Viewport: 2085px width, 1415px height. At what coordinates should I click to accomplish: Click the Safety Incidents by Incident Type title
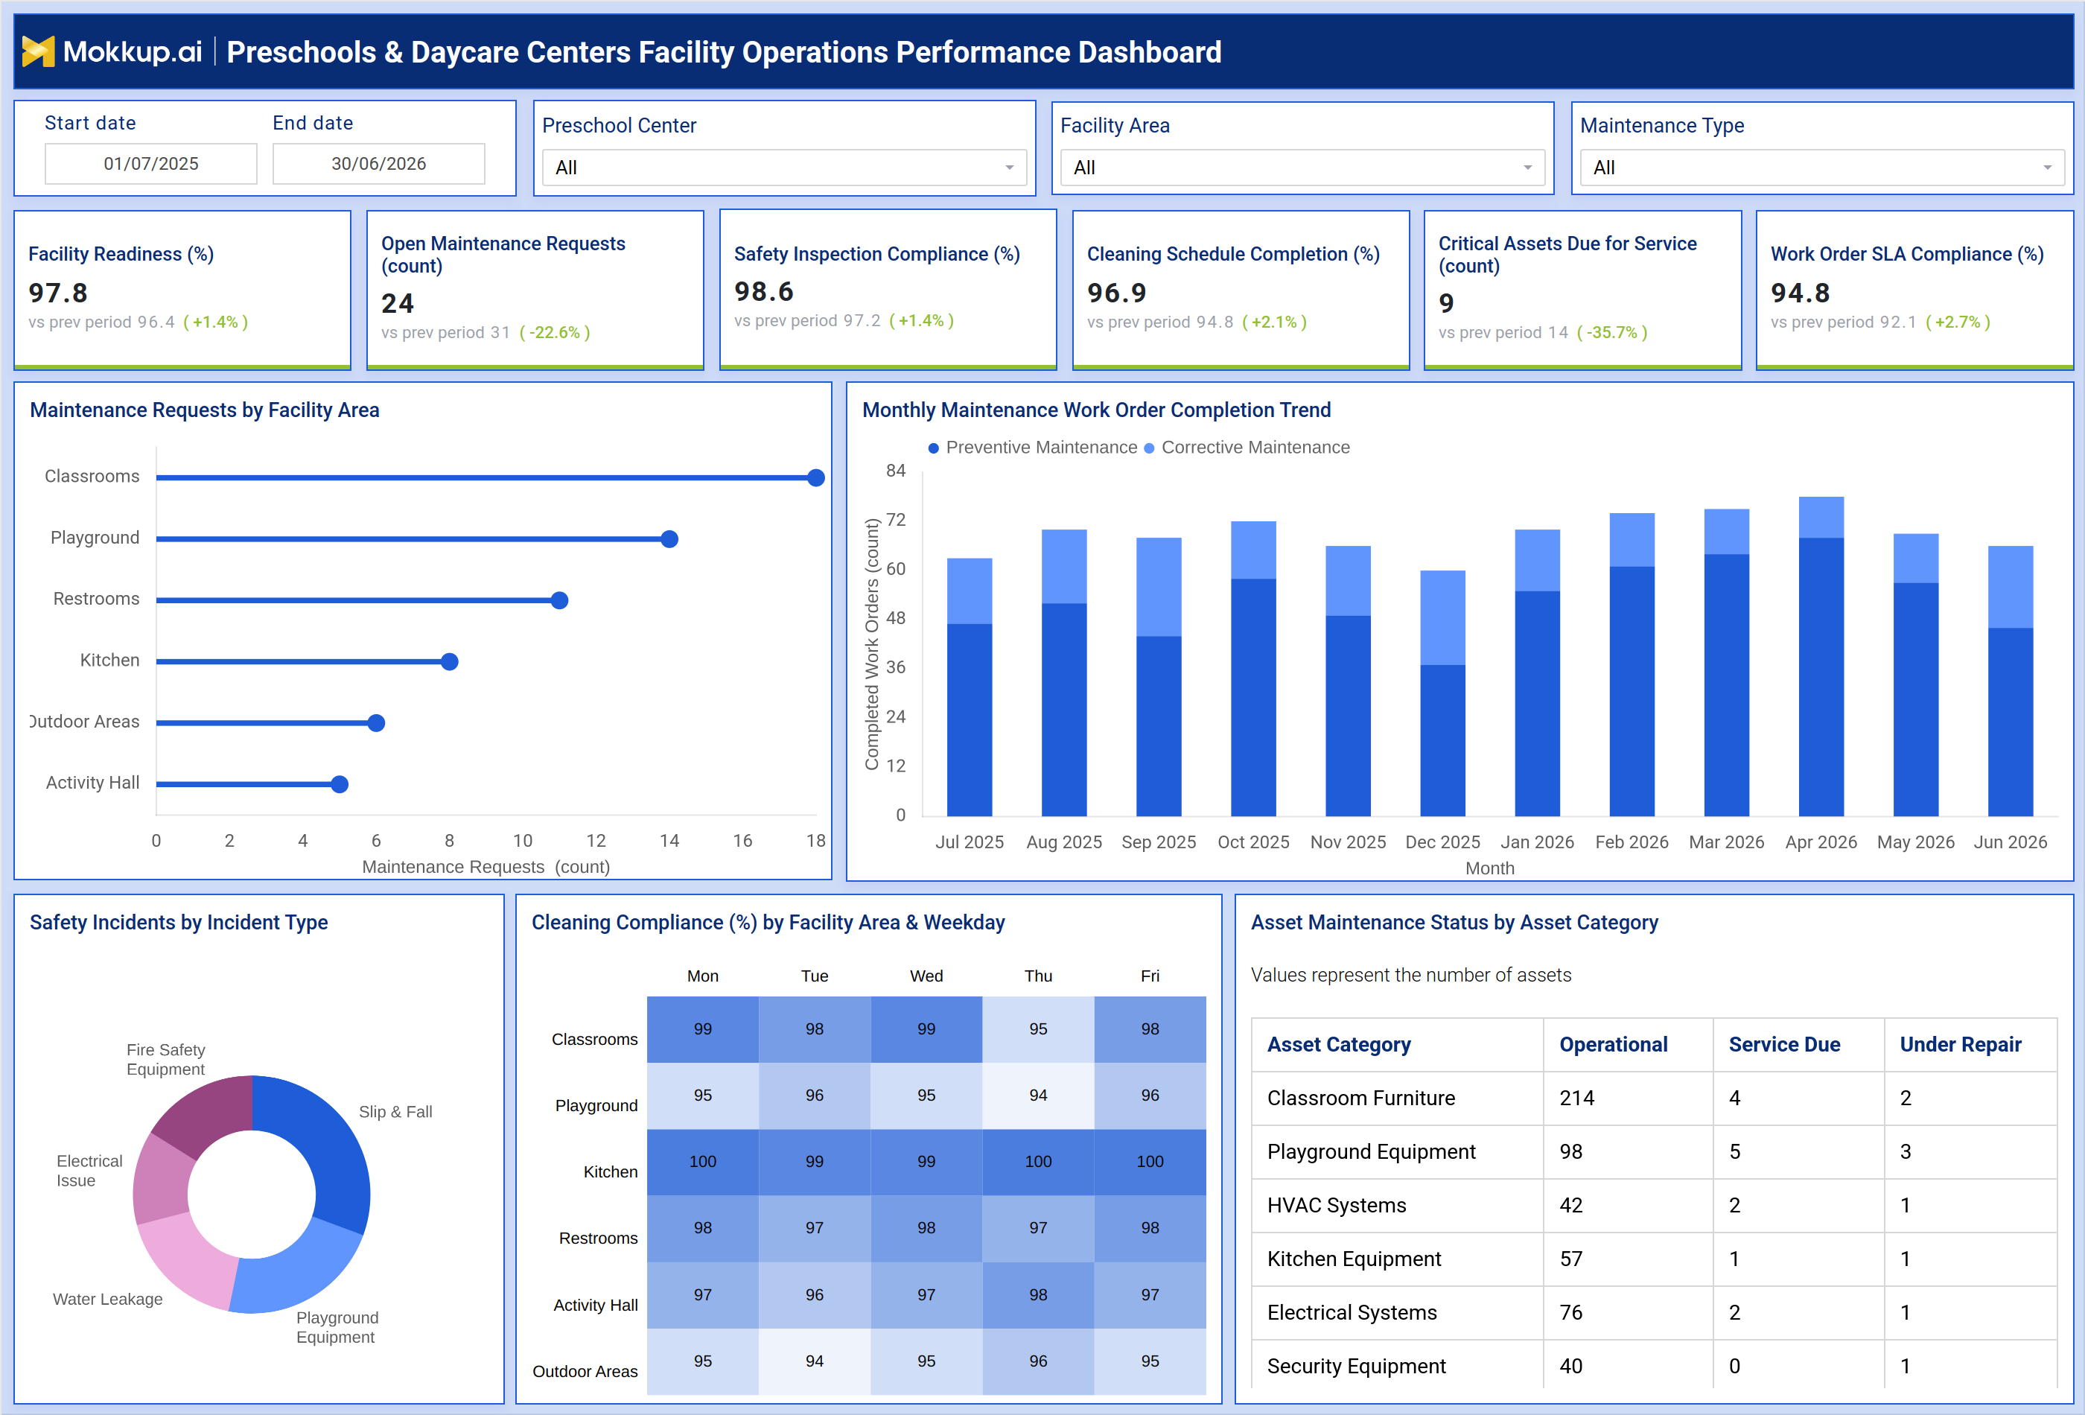179,923
